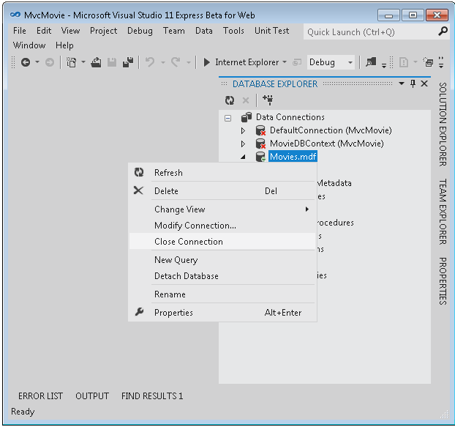
Task: Expand the DefaultConnection (MvcMovie) node
Action: (243, 130)
